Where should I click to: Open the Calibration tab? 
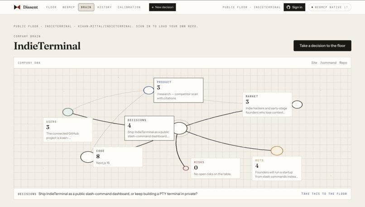129,7
